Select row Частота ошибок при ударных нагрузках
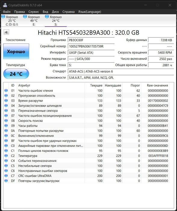This screenshot has height=211, width=177. [86, 141]
